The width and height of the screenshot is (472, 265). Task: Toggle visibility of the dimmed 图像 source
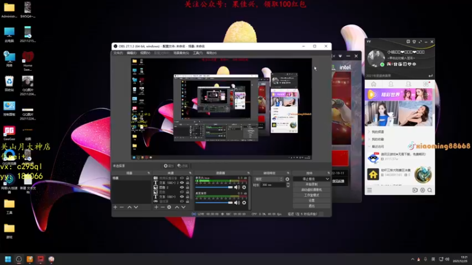coord(182,192)
